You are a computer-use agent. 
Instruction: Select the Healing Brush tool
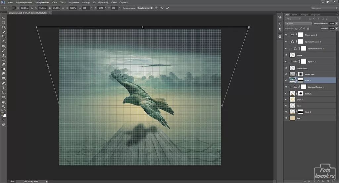click(3, 46)
